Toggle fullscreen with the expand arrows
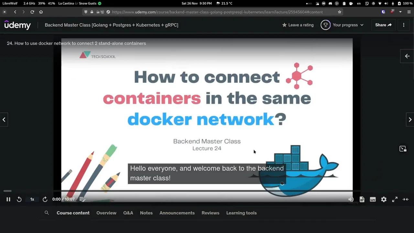Viewport: 414px width, 233px height. click(x=395, y=199)
